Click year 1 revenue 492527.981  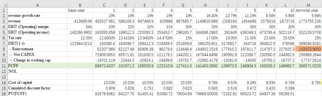tap(104, 21)
